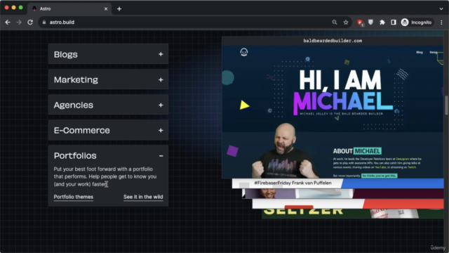Open the See it in the wild link

(143, 197)
